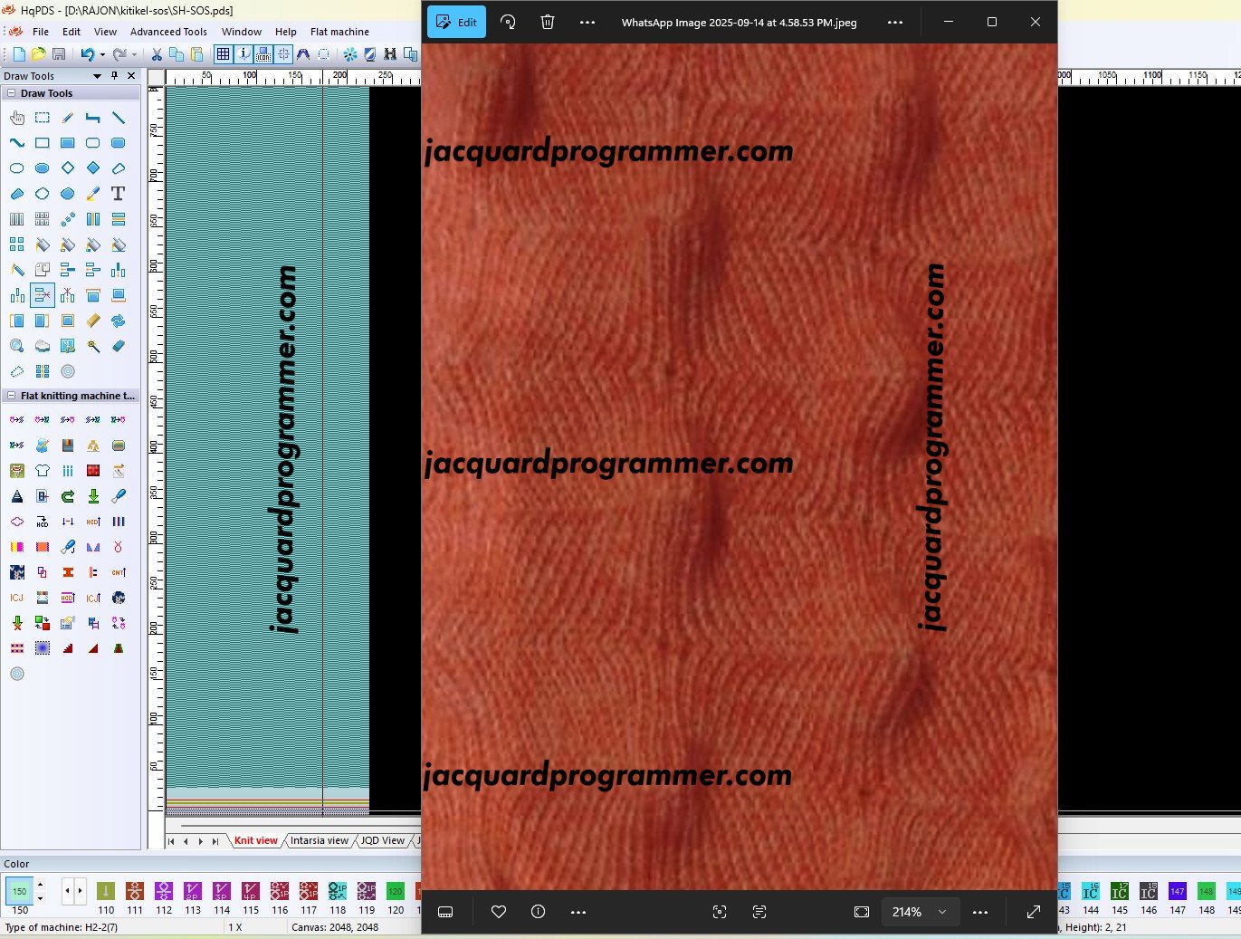Select the hand pan tool

coord(16,118)
